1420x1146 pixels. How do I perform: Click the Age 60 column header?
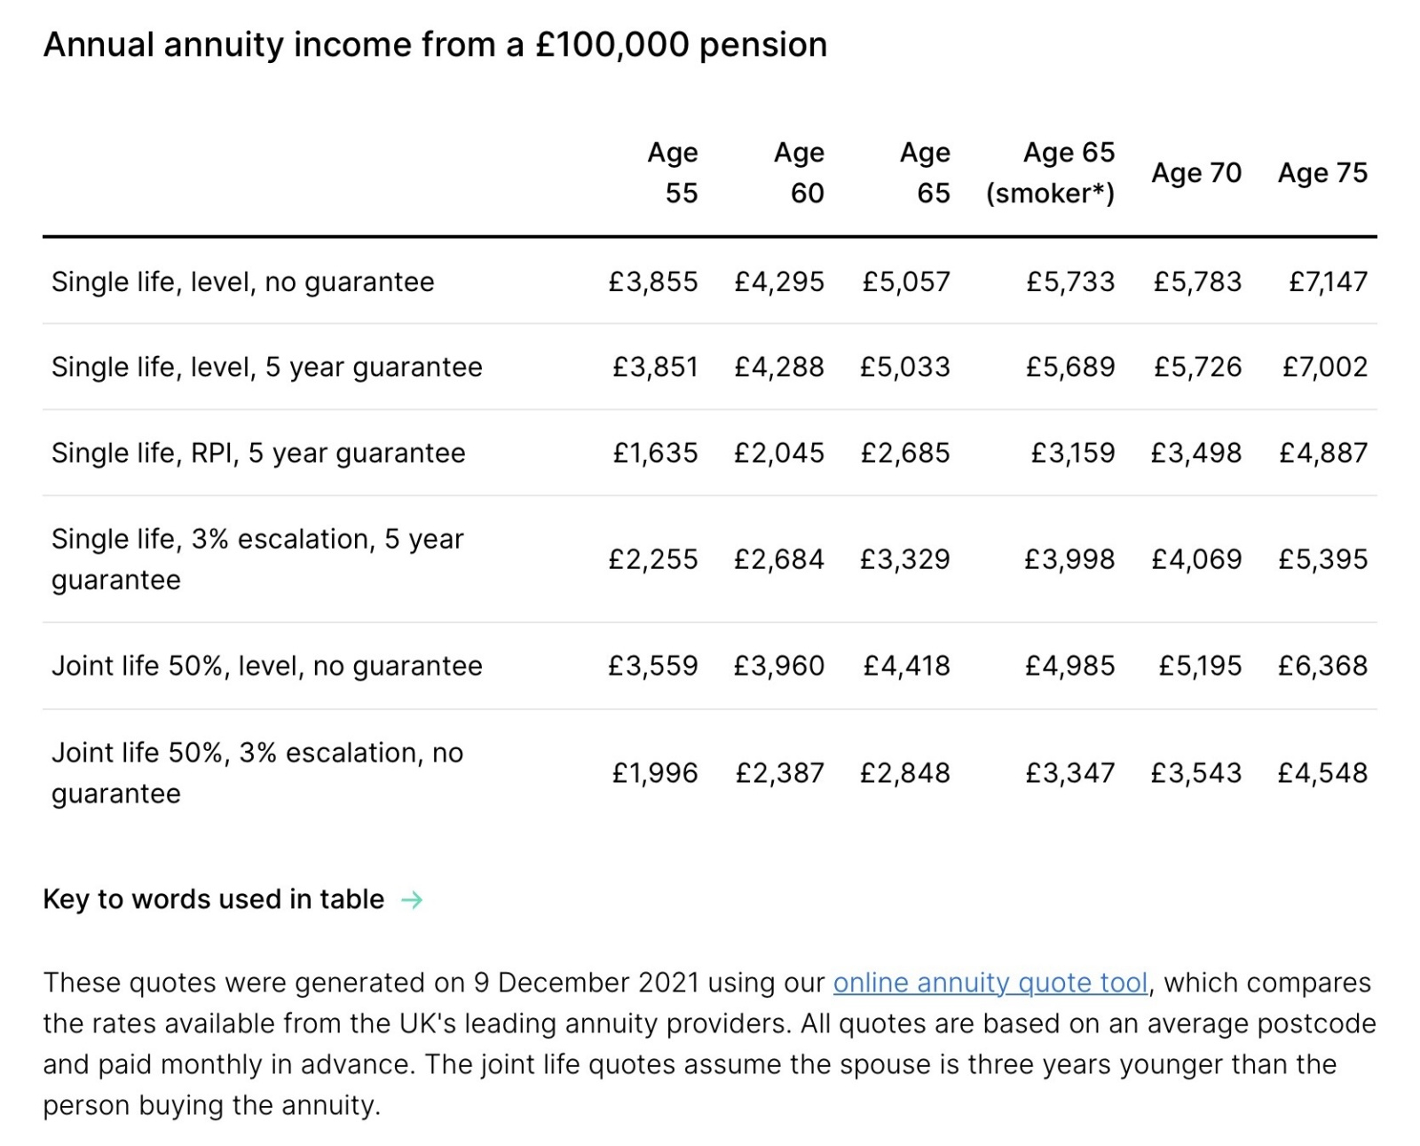800,172
